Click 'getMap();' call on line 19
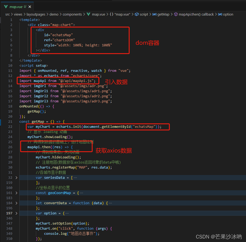Screen dimensions: 246x242 (x=37, y=111)
